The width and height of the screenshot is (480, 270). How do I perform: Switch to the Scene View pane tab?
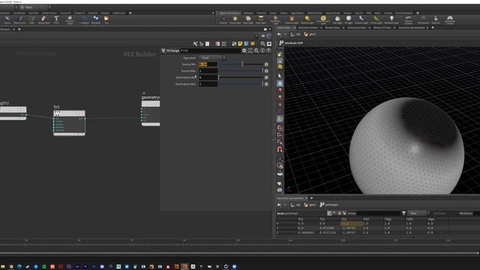point(284,28)
